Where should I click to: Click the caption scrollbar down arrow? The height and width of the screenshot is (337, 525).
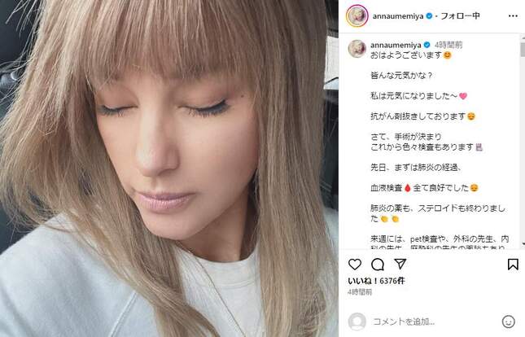point(523,244)
